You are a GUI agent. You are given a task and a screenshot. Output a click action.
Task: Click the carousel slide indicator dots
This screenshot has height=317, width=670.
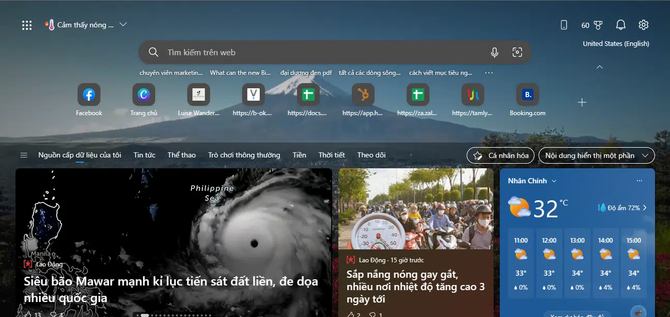[x=174, y=315]
